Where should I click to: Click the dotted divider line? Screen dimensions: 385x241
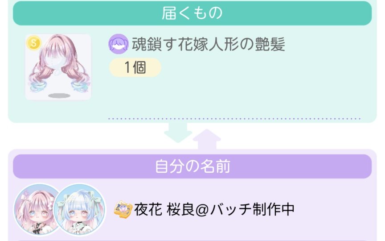coord(234,119)
